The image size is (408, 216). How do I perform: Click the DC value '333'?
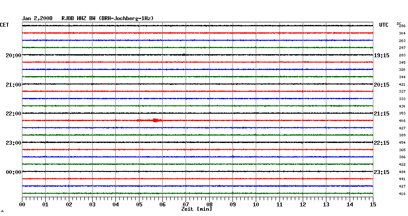click(x=402, y=99)
